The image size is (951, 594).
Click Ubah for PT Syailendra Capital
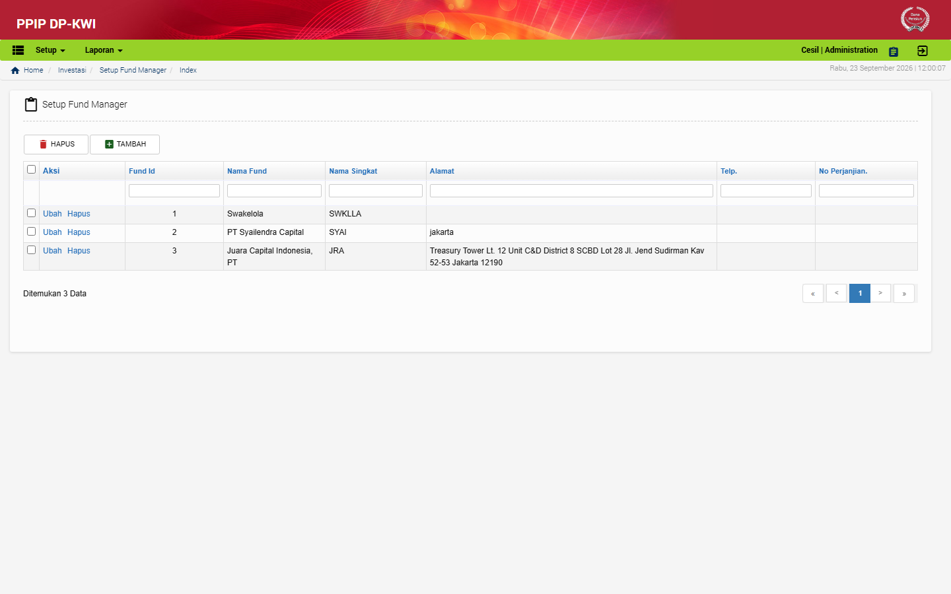52,232
